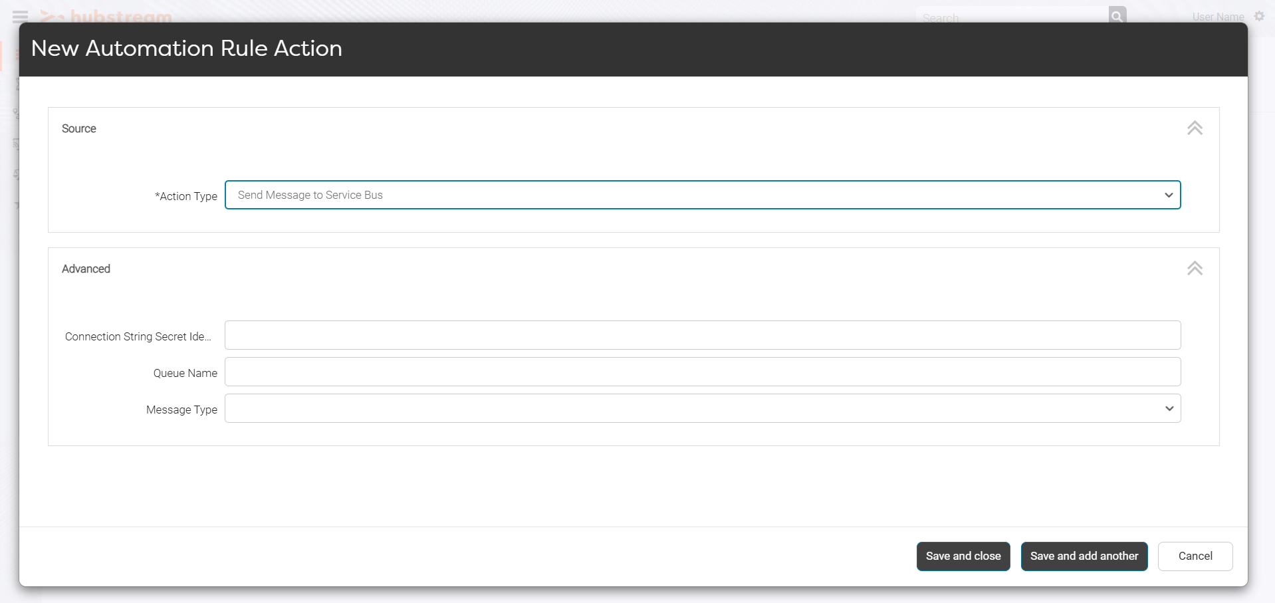Viewport: 1275px width, 603px height.
Task: Click the *Action Type field label
Action: [x=186, y=196]
